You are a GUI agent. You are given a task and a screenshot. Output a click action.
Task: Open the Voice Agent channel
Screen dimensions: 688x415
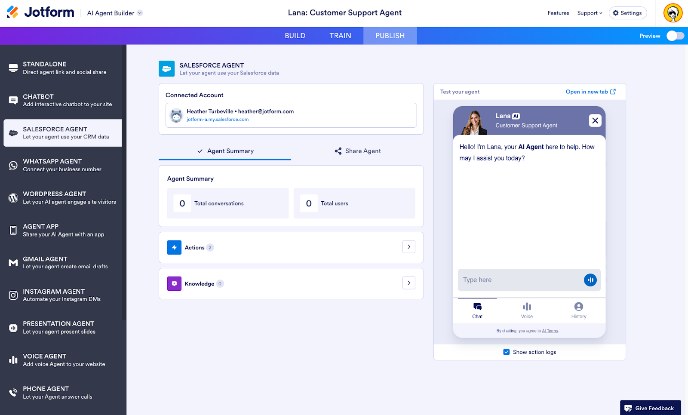tap(62, 360)
